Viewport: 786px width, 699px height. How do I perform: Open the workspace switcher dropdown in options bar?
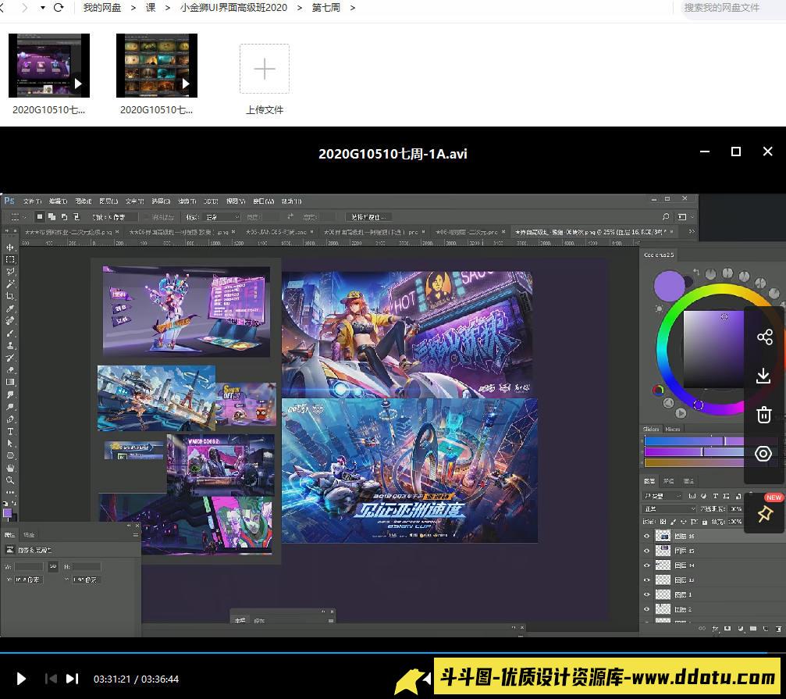pyautogui.click(x=685, y=216)
